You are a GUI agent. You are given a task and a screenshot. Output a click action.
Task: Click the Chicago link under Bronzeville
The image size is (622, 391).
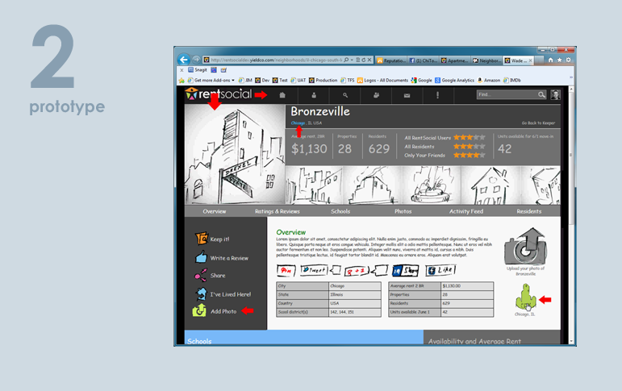click(298, 123)
